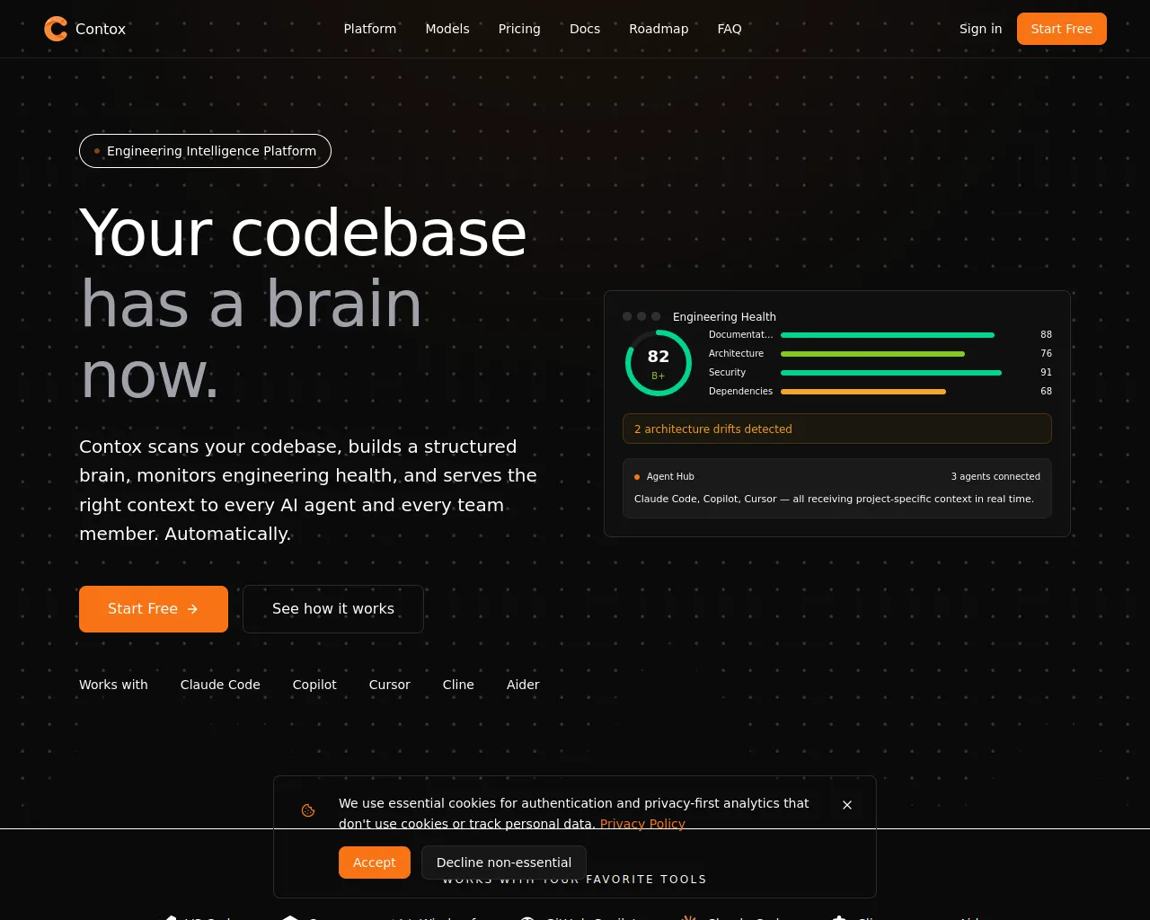The image size is (1150, 920).
Task: Click the 82 B+ health score ring
Action: (x=659, y=363)
